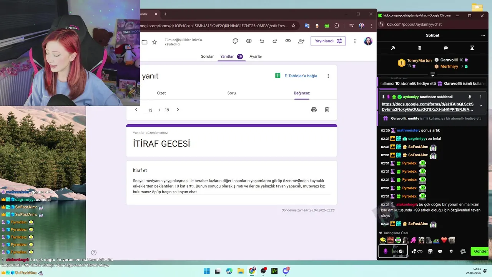The image size is (492, 277).
Task: Open Chrome media control icon
Action: point(351,26)
